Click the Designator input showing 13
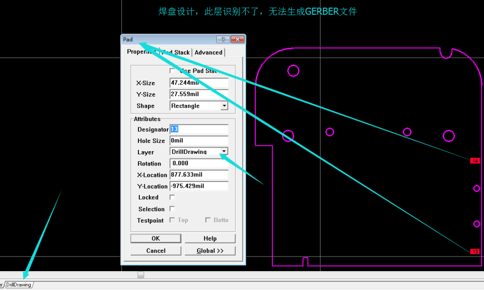This screenshot has height=290, width=484. coord(199,129)
